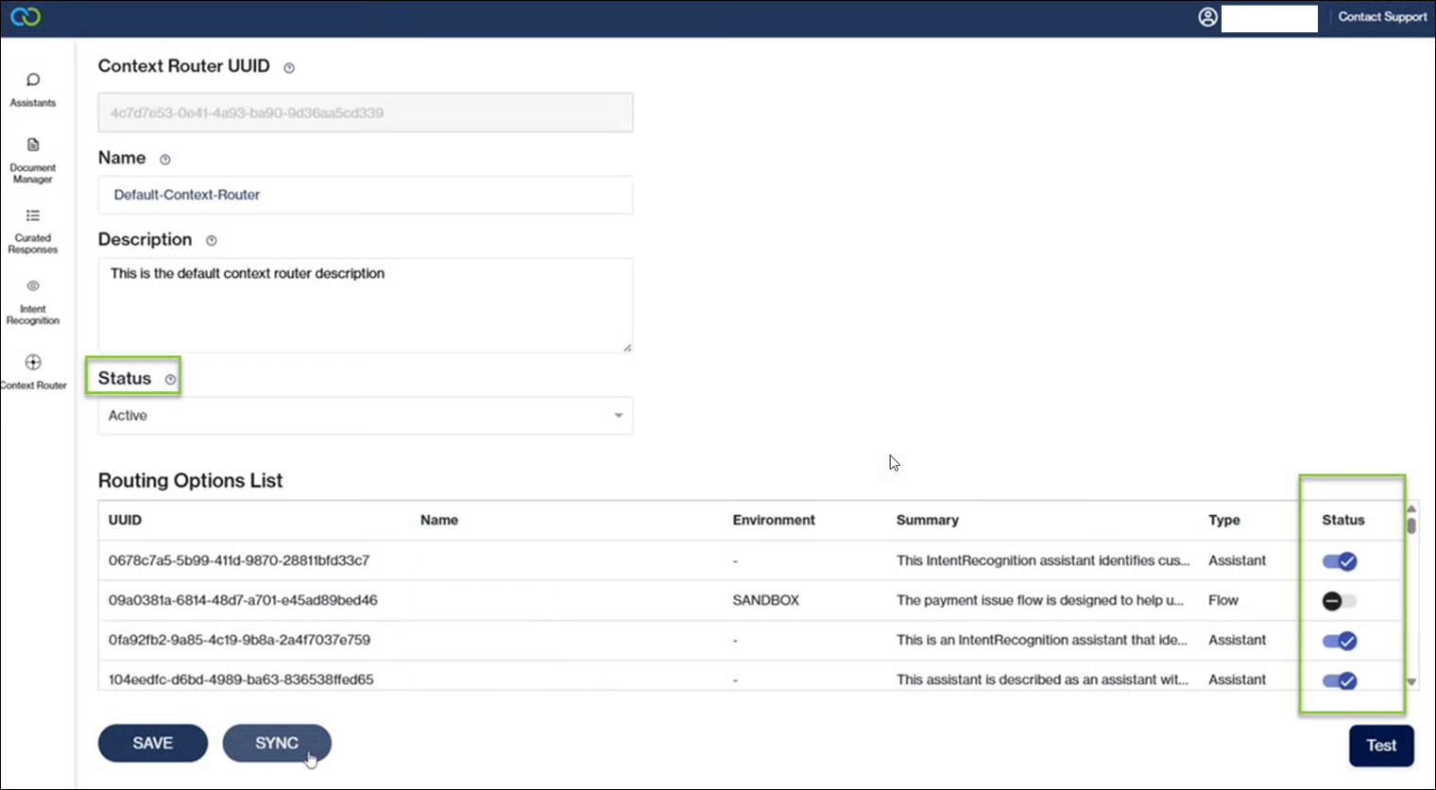
Task: Click help icon beside Description label
Action: coord(212,241)
